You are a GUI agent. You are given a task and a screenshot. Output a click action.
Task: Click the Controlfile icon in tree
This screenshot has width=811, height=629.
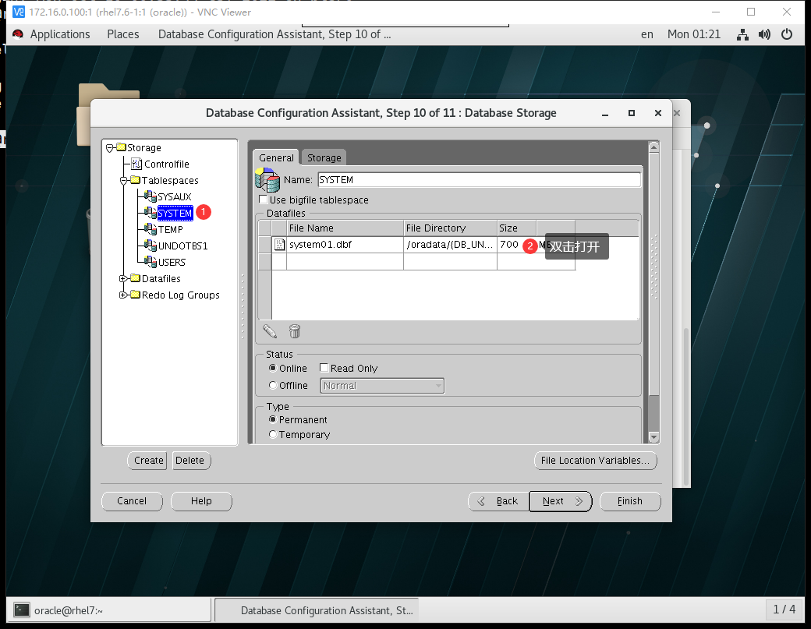pyautogui.click(x=136, y=164)
